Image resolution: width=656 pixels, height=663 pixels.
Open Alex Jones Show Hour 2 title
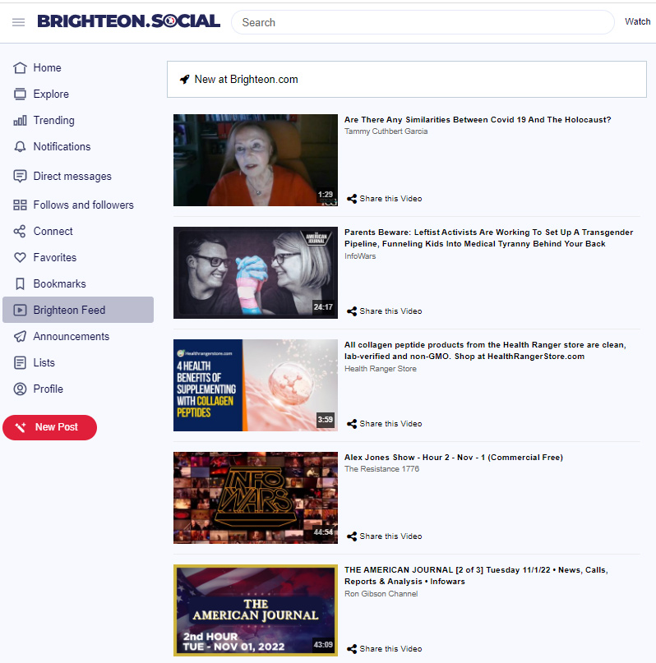[454, 457]
